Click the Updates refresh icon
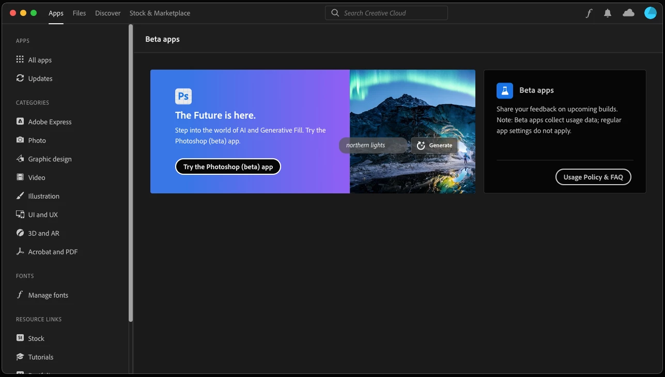Screen dimensions: 665x377 [20, 78]
